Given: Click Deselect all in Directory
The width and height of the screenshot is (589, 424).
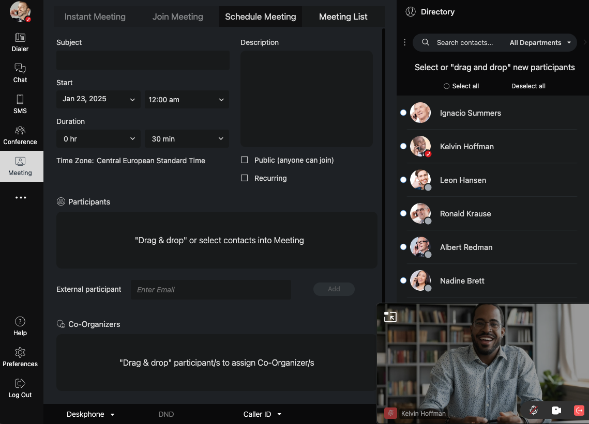Looking at the screenshot, I should 528,86.
